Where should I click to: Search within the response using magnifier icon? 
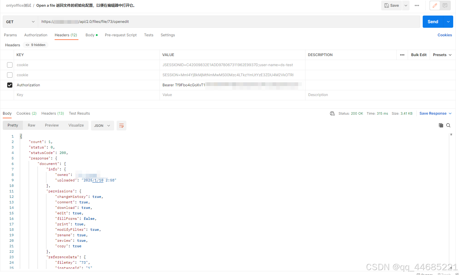click(x=448, y=125)
